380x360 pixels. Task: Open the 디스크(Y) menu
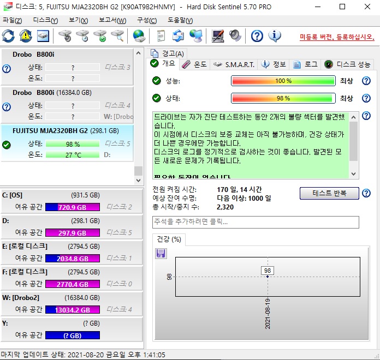(x=45, y=20)
